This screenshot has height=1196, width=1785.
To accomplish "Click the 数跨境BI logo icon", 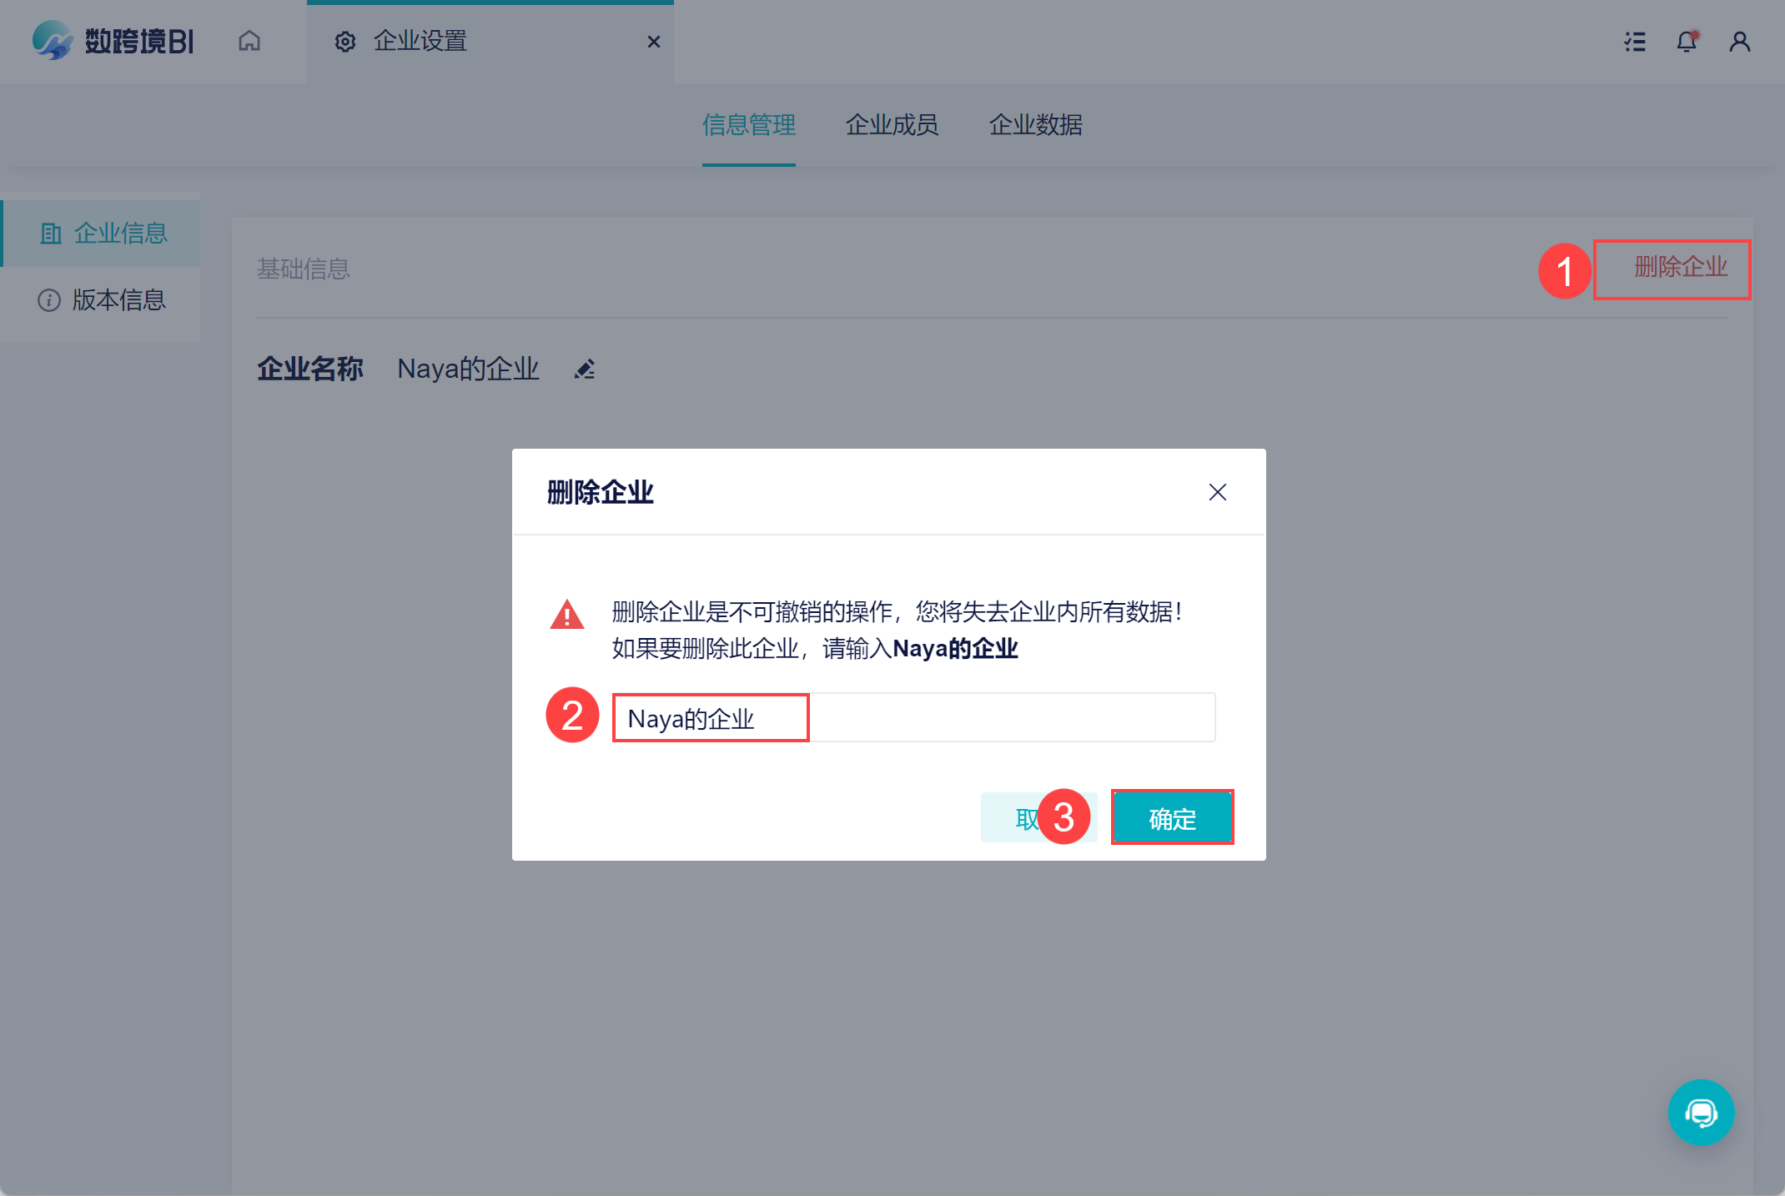I will point(53,40).
